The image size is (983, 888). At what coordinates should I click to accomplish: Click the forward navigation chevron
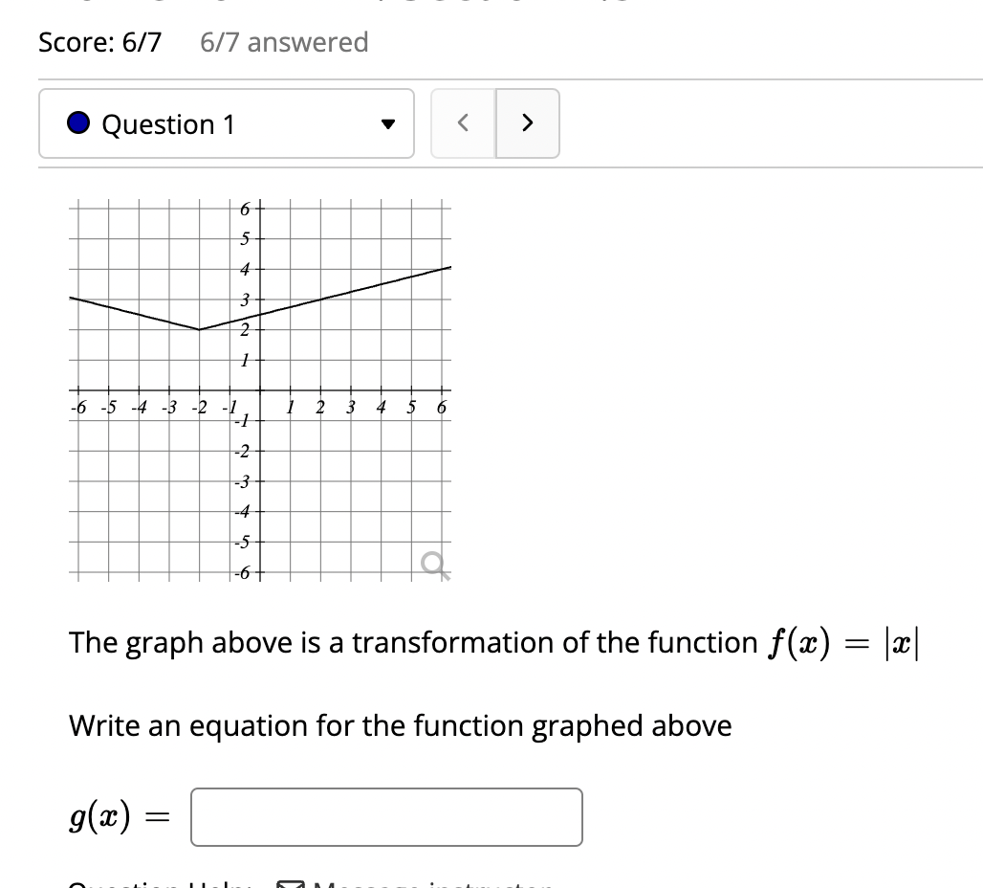(x=528, y=123)
